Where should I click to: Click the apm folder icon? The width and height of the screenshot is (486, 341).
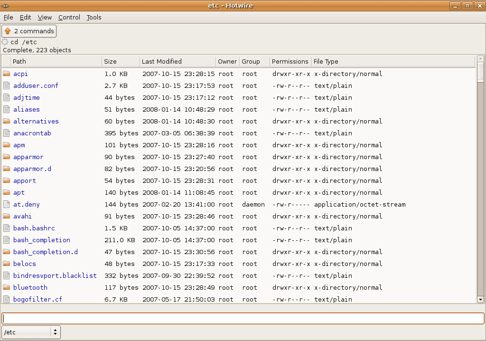7,145
